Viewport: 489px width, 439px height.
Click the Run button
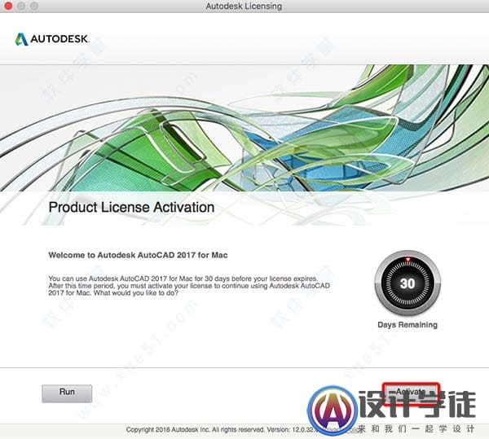pyautogui.click(x=67, y=393)
